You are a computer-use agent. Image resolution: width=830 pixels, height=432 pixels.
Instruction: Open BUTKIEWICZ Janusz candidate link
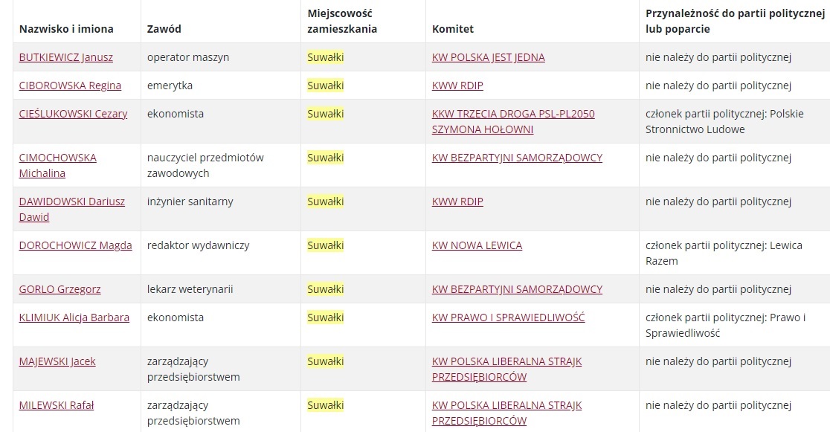click(x=65, y=57)
